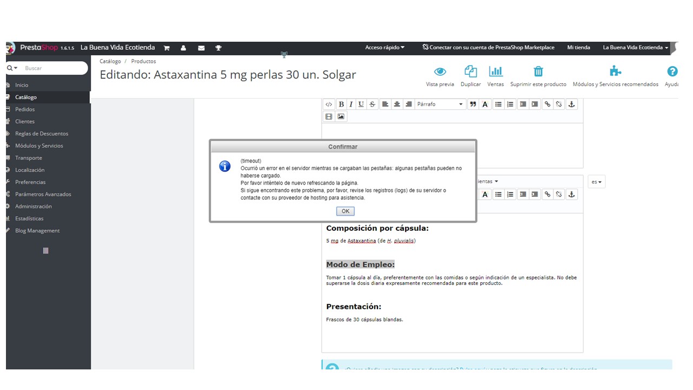Click the 'Modo de Empleo:' heading text

[360, 264]
